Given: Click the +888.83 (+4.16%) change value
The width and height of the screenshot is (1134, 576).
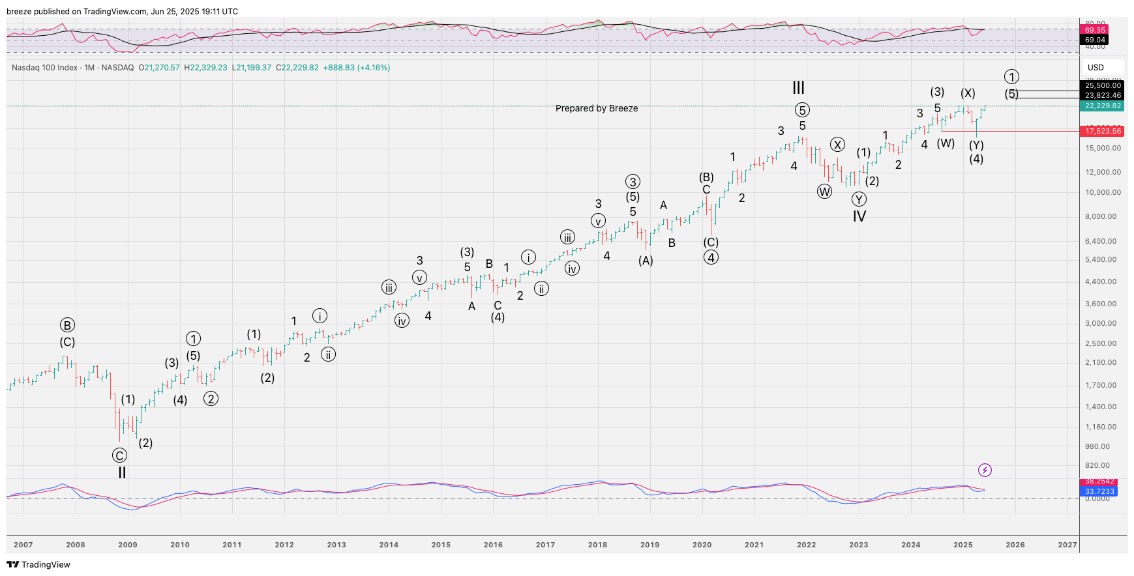Looking at the screenshot, I should click(357, 68).
